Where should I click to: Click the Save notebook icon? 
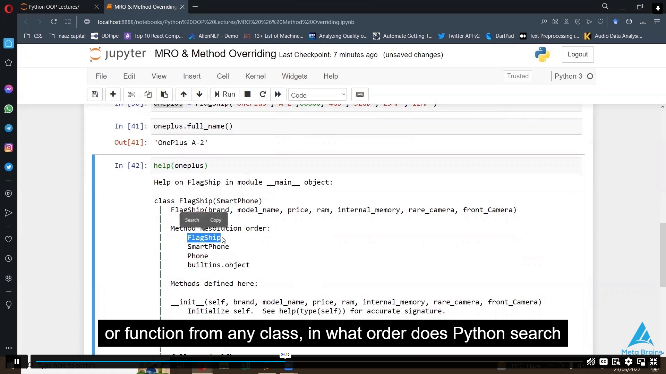tap(95, 95)
